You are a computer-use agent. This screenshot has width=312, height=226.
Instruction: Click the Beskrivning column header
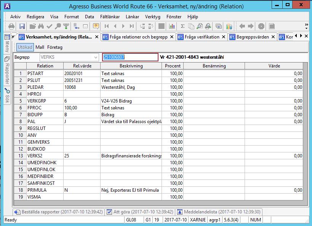(131, 66)
